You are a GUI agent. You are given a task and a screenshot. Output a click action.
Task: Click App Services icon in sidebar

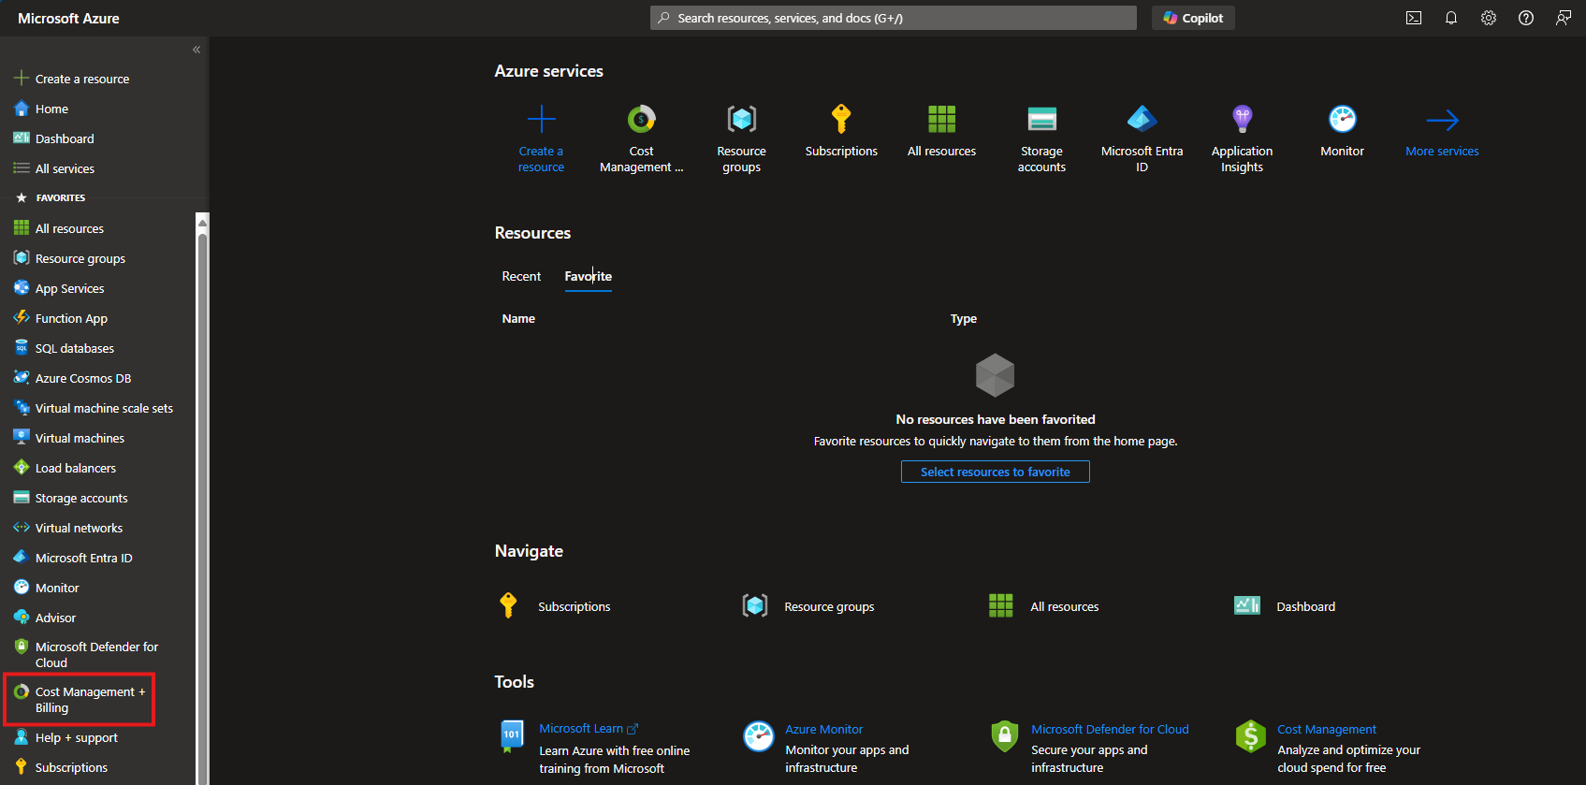pos(22,288)
